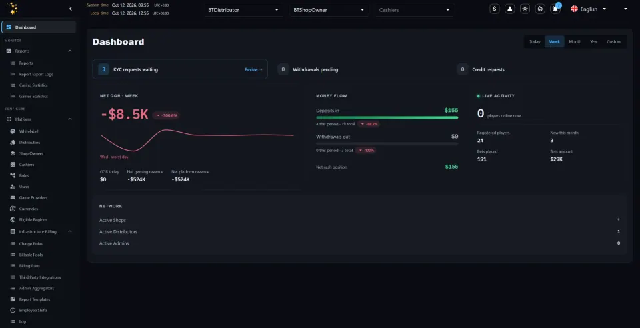Collapse Infrastructure Billing chevron
The width and height of the screenshot is (640, 328).
pos(70,232)
